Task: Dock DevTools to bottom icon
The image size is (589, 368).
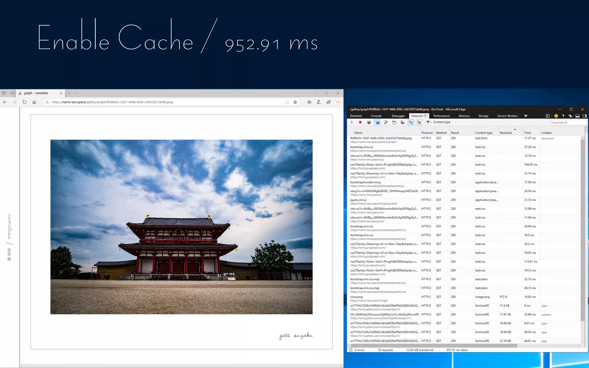Action: (577, 116)
